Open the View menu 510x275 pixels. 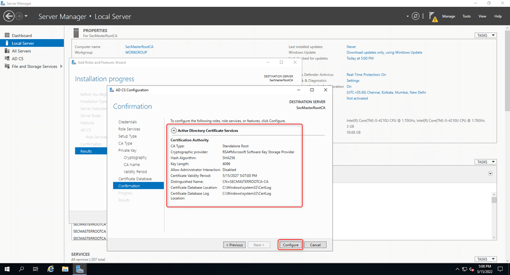pyautogui.click(x=482, y=16)
